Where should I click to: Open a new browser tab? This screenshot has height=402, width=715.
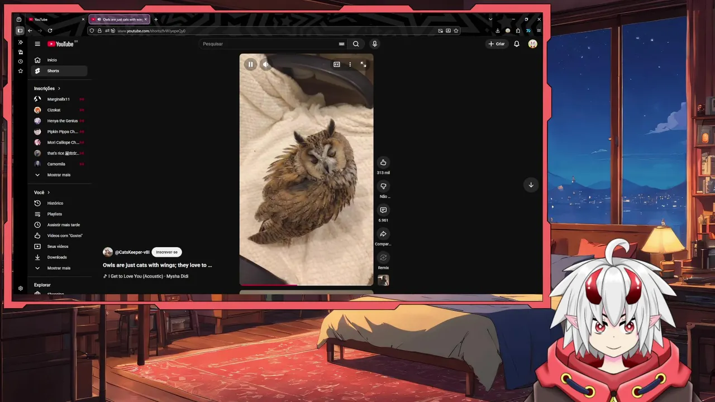pyautogui.click(x=156, y=20)
